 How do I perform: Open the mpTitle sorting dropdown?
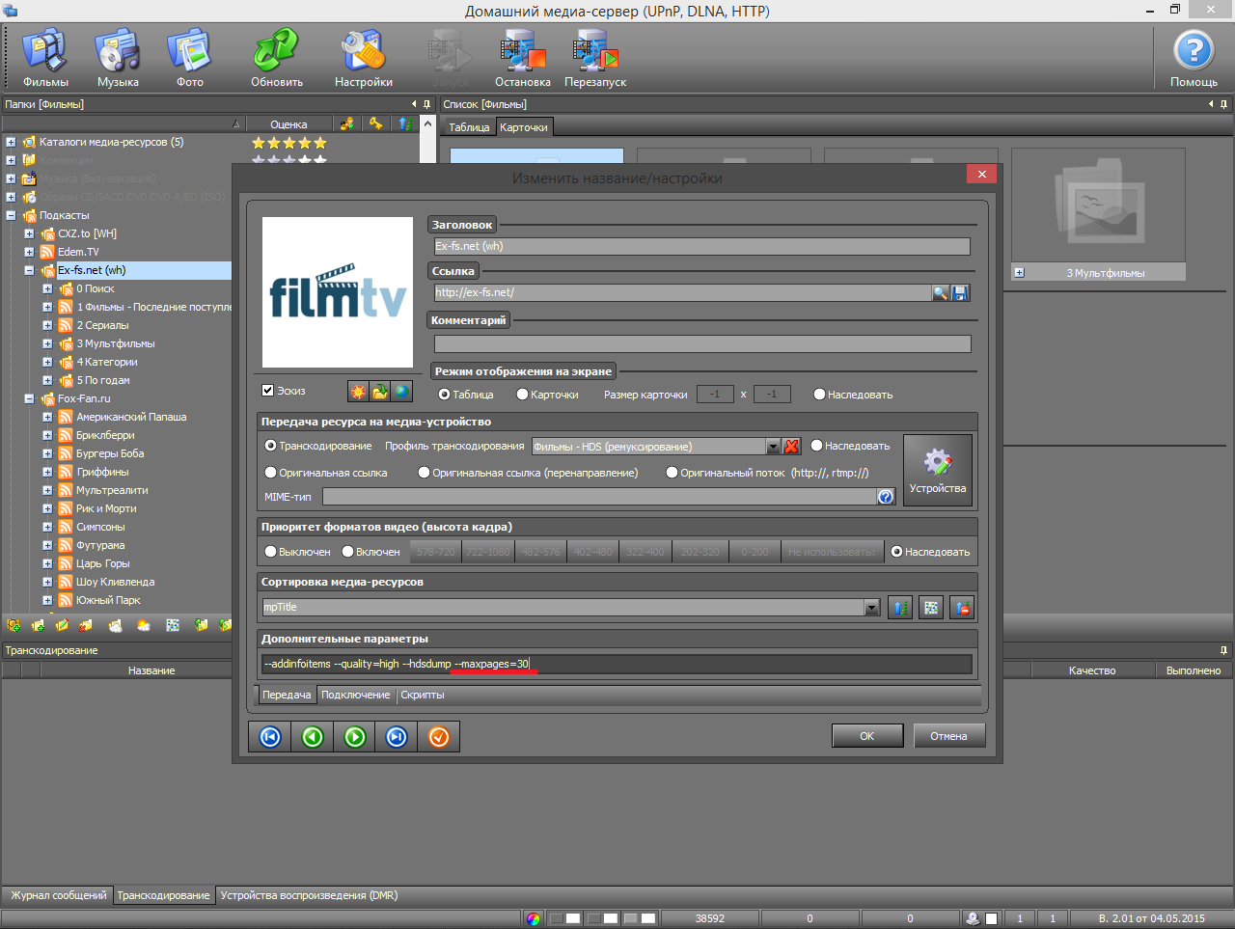pos(871,608)
